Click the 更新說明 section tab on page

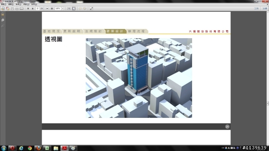click(72, 31)
